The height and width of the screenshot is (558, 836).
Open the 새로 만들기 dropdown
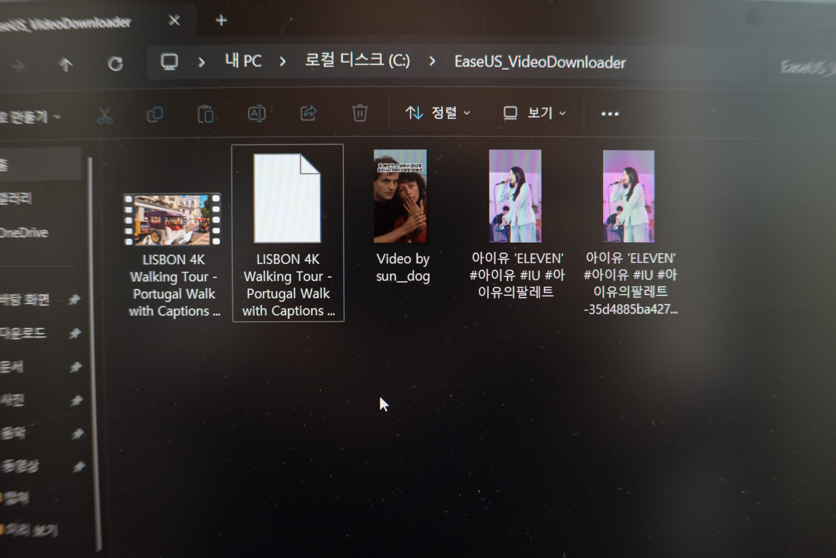31,117
